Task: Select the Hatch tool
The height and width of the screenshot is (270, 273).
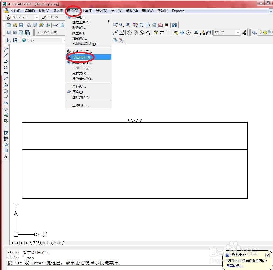Action: pos(6,133)
